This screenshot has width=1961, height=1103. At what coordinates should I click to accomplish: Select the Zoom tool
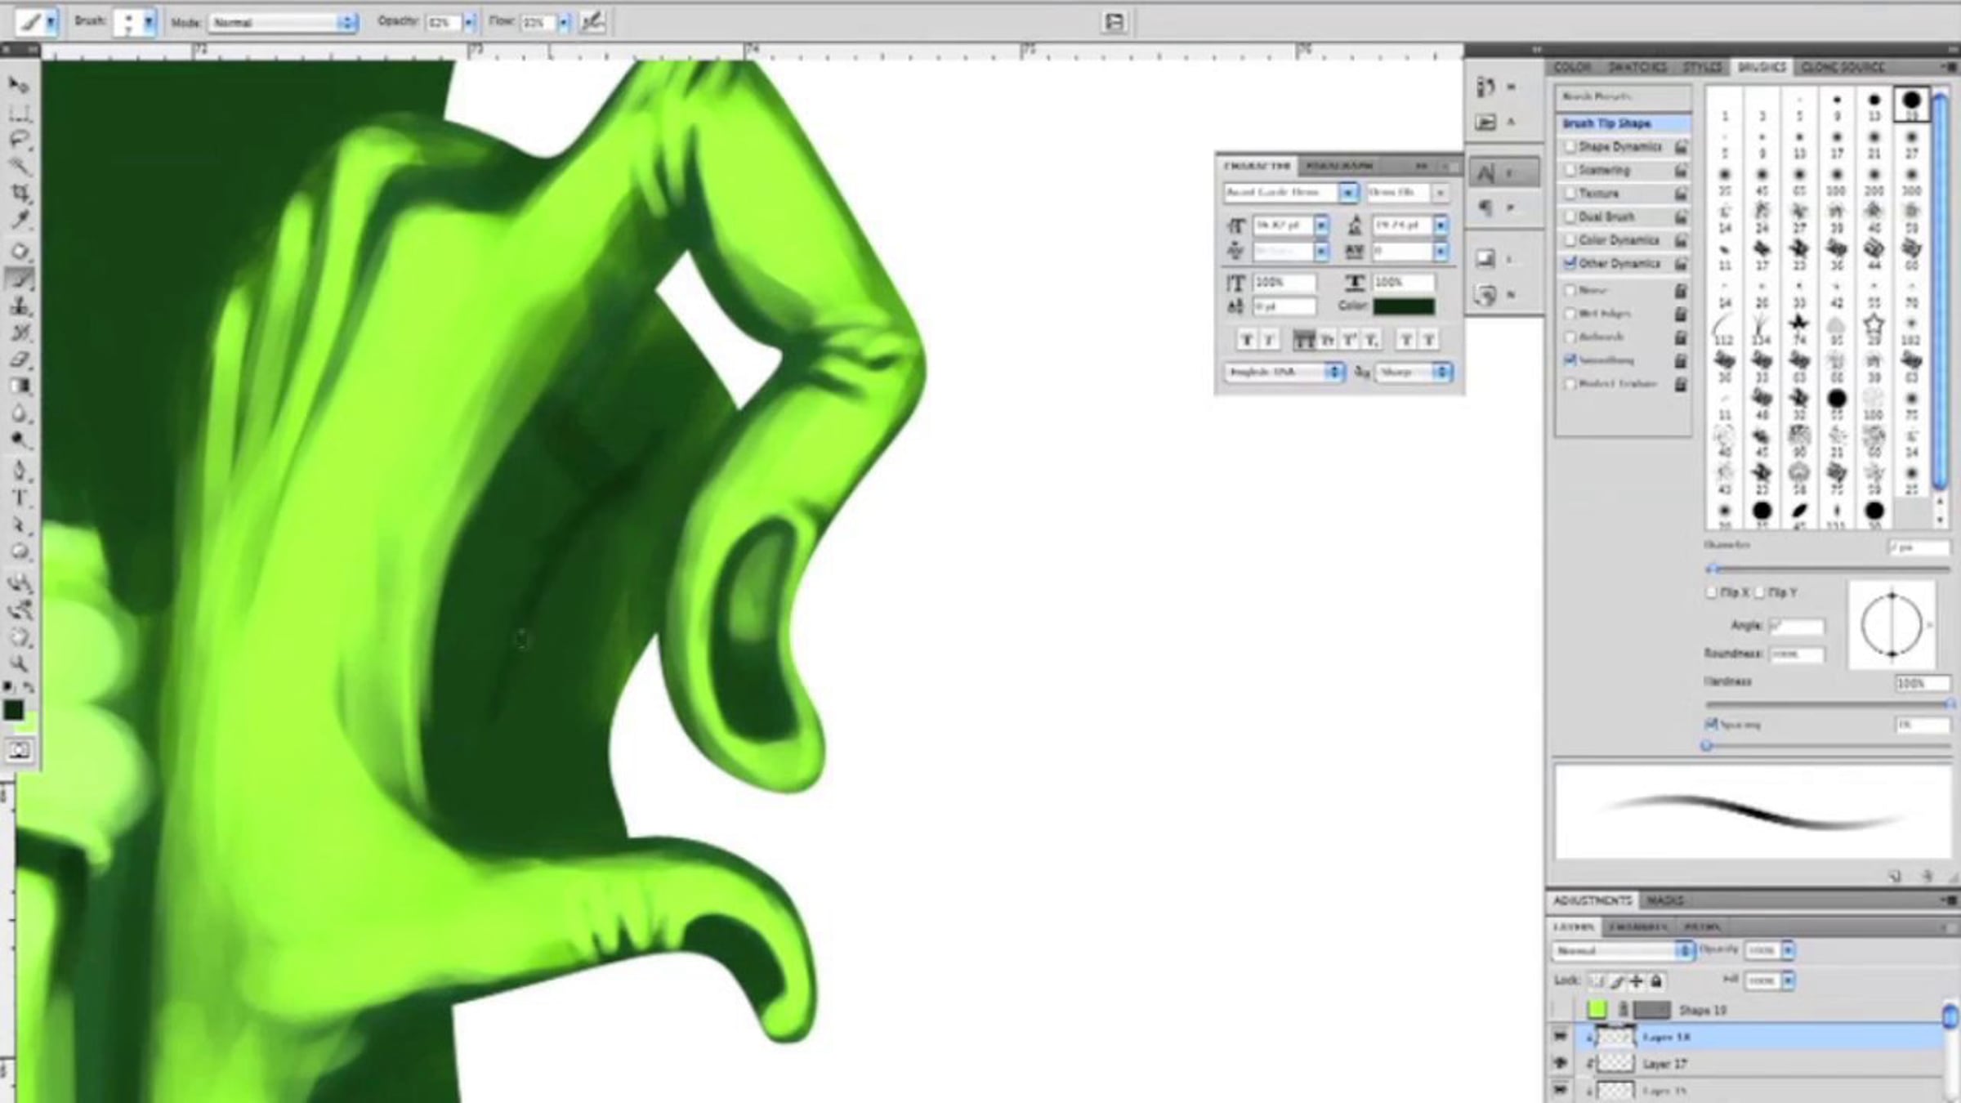click(20, 663)
